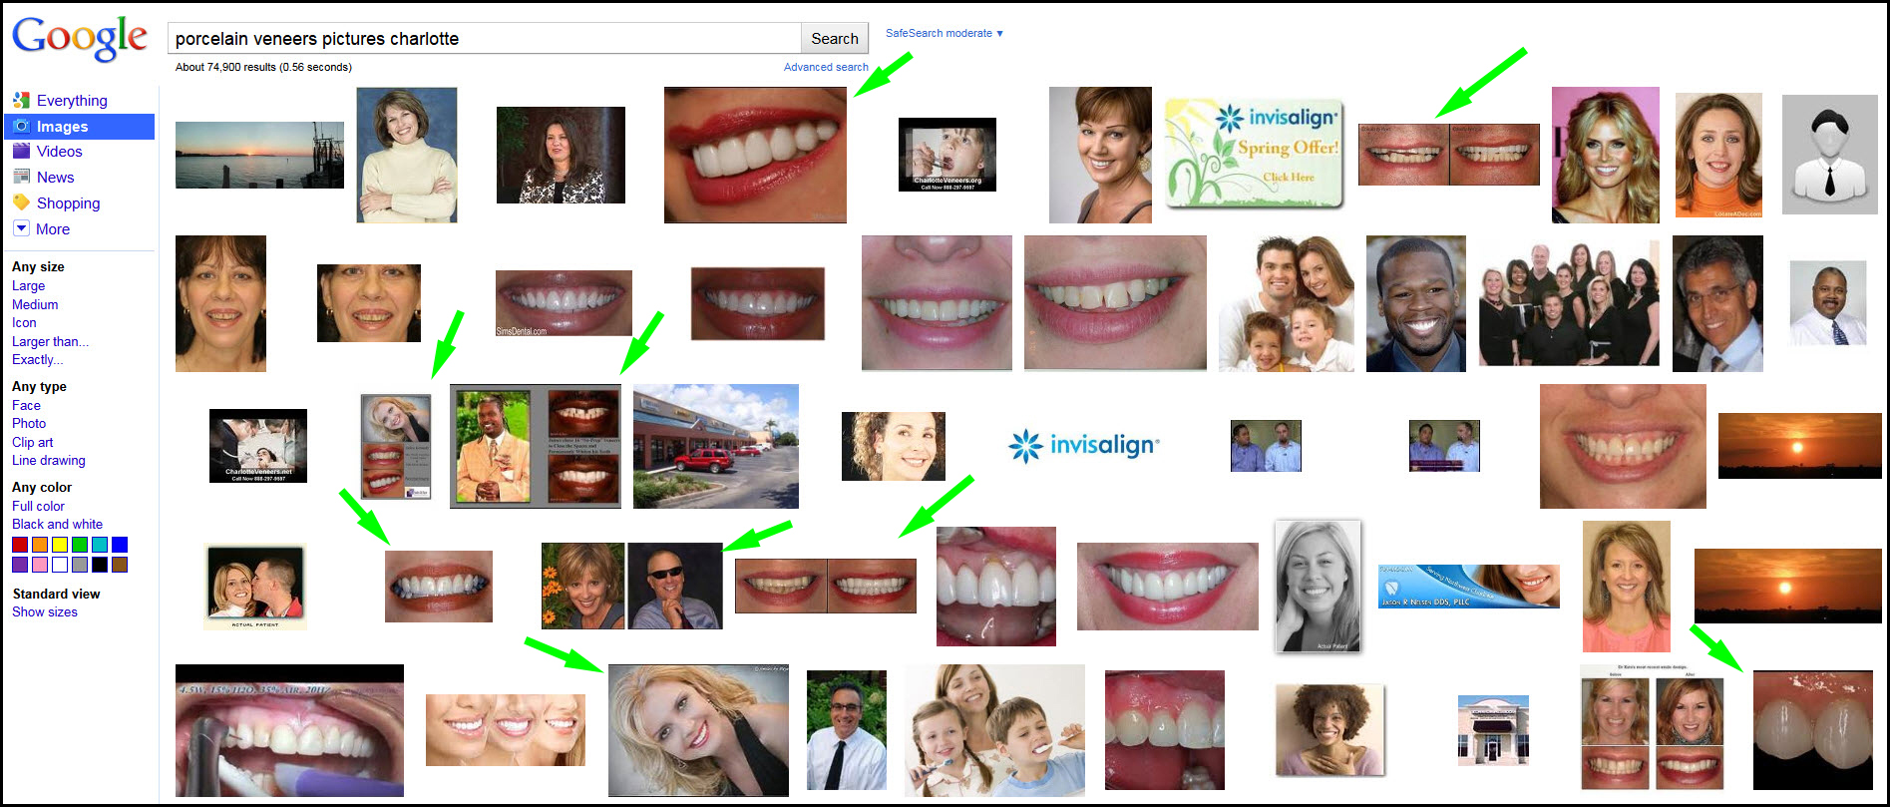Open the black-and-white woman portrait
Image resolution: width=1890 pixels, height=807 pixels.
1318,587
